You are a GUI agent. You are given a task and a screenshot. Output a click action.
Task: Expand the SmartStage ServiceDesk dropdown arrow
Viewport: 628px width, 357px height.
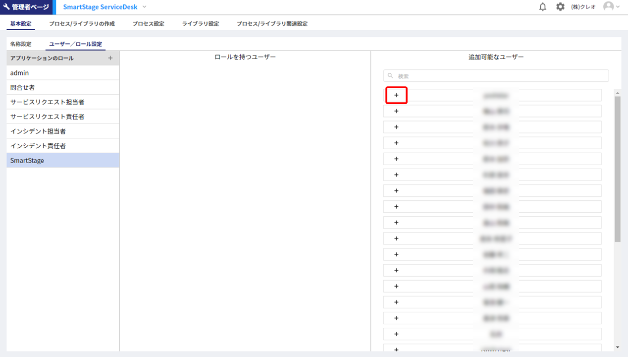tap(145, 7)
